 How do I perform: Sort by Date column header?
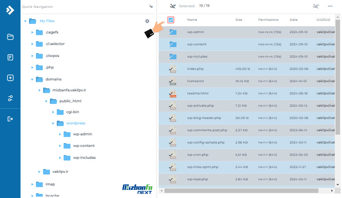coord(293,19)
